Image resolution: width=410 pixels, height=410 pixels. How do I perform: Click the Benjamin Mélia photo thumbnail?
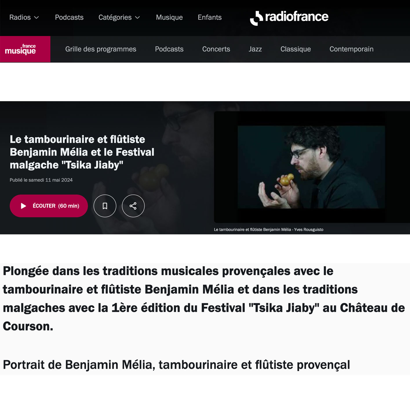point(311,167)
